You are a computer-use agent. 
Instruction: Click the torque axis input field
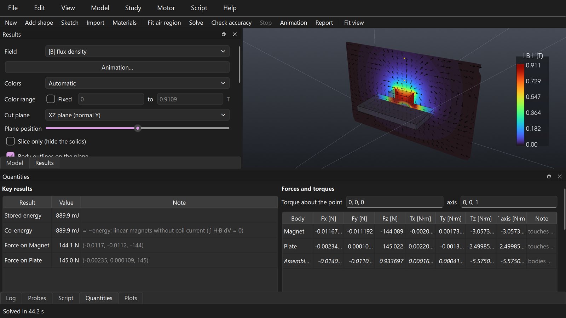pos(509,202)
